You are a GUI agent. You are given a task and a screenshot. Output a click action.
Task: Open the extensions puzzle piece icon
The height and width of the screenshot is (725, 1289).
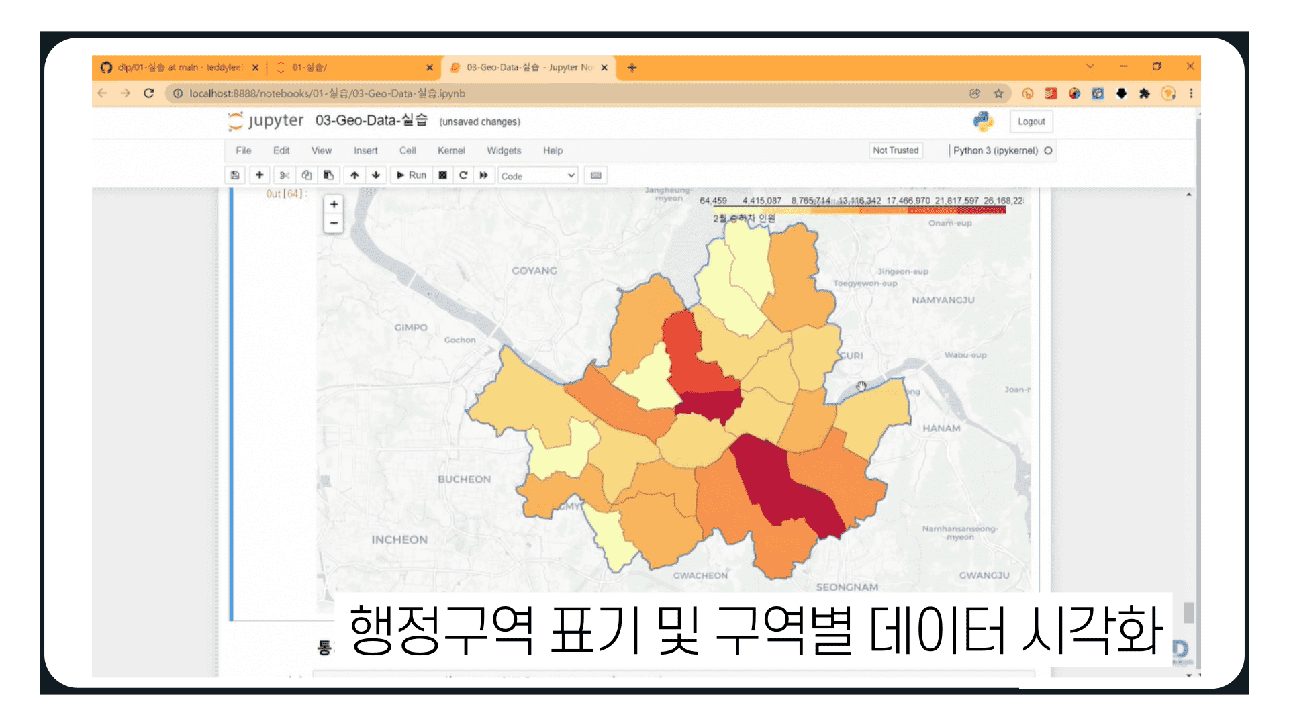1145,93
